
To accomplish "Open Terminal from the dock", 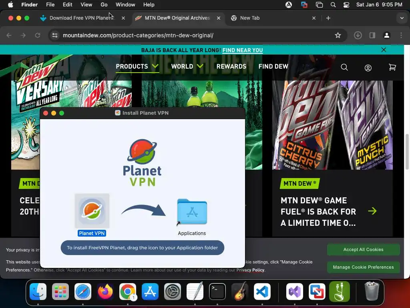I will point(217,292).
